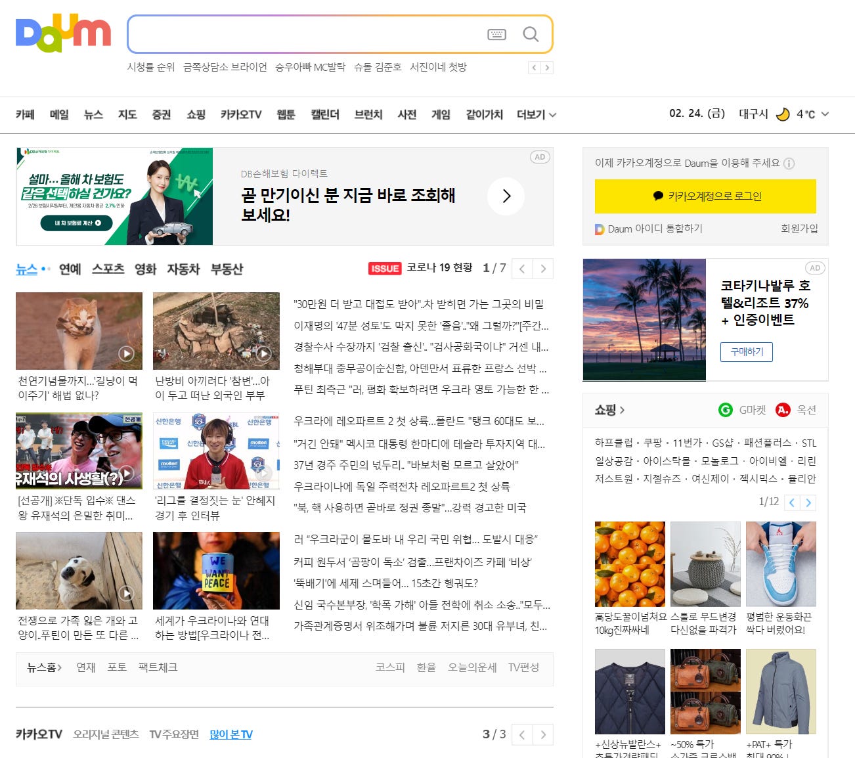855x758 pixels.
Task: Switch to 오리지널 콘텐츠 tab
Action: [106, 734]
